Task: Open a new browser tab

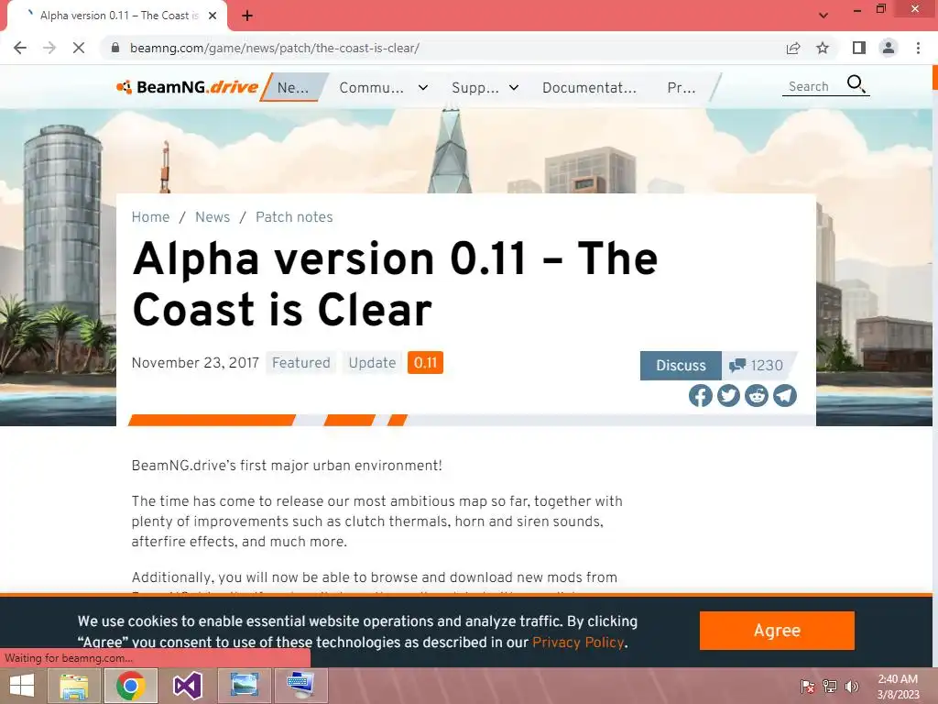Action: pyautogui.click(x=247, y=16)
